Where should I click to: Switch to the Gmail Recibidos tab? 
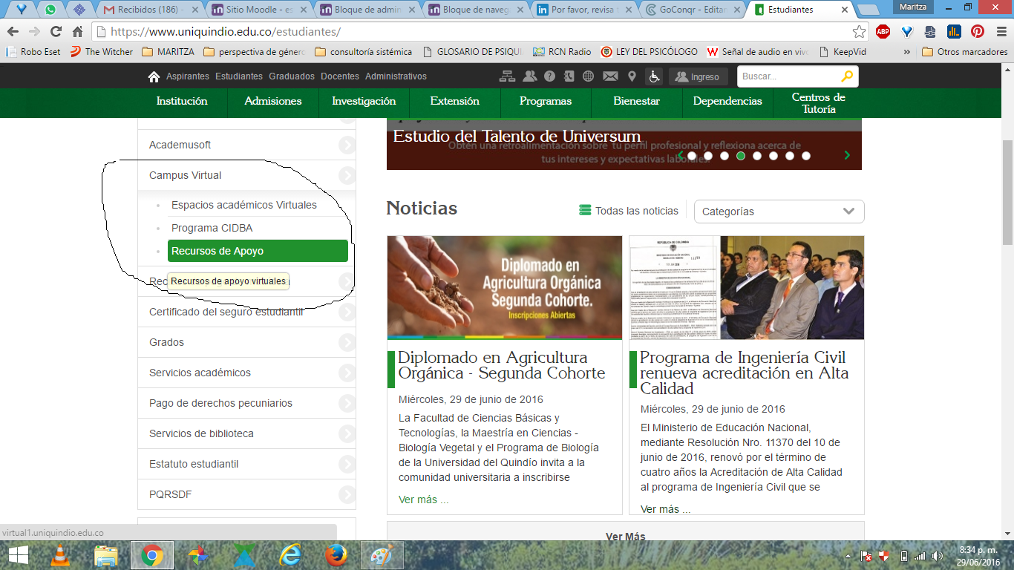pos(150,10)
